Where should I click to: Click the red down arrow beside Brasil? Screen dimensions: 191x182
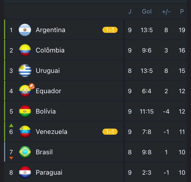[x=11, y=158]
